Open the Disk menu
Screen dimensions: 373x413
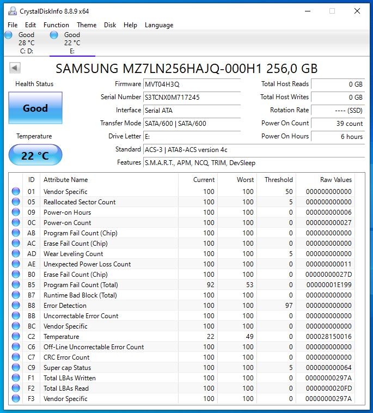pyautogui.click(x=110, y=25)
